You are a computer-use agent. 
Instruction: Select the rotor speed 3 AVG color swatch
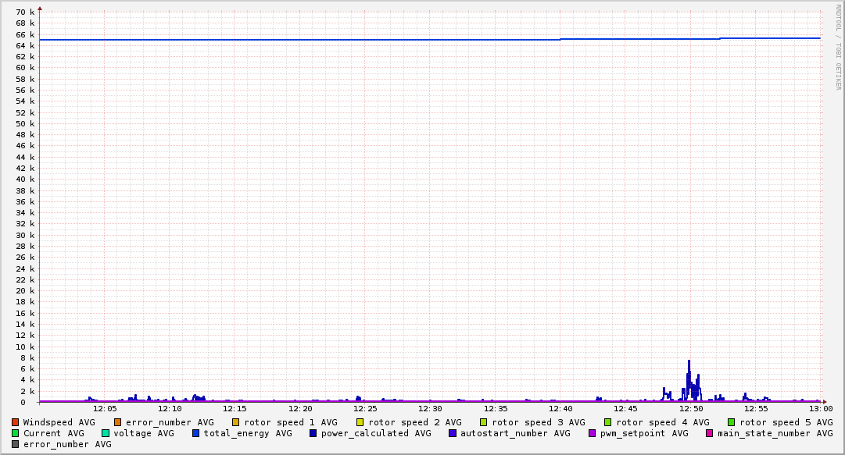point(484,422)
